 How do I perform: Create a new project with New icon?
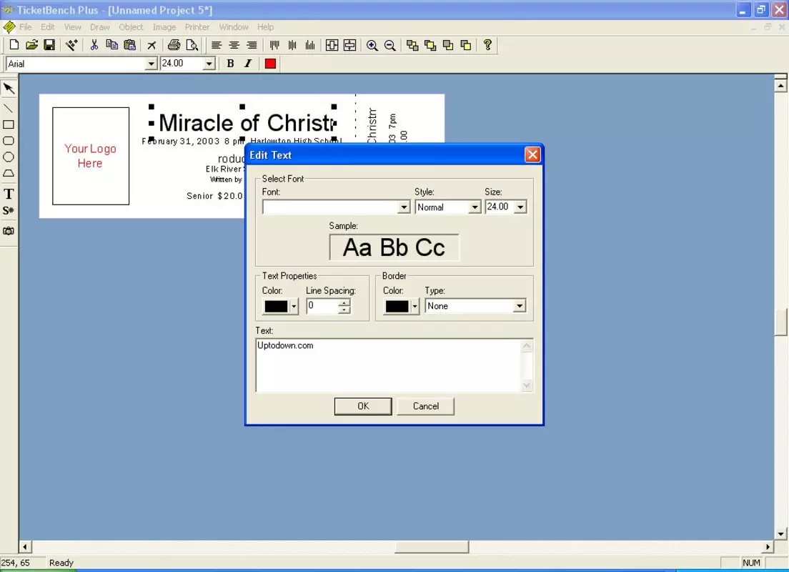click(14, 45)
